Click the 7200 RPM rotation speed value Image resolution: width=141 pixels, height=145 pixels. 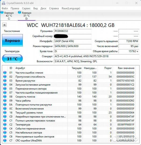129,41
